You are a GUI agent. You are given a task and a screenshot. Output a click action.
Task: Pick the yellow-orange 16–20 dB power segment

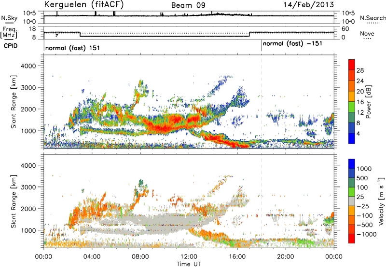(352, 96)
